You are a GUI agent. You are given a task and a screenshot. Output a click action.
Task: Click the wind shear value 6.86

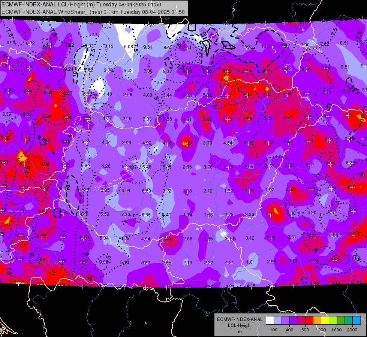pos(146,215)
